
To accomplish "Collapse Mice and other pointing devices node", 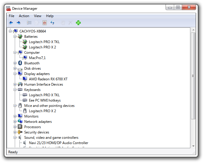I will pos(15,105).
